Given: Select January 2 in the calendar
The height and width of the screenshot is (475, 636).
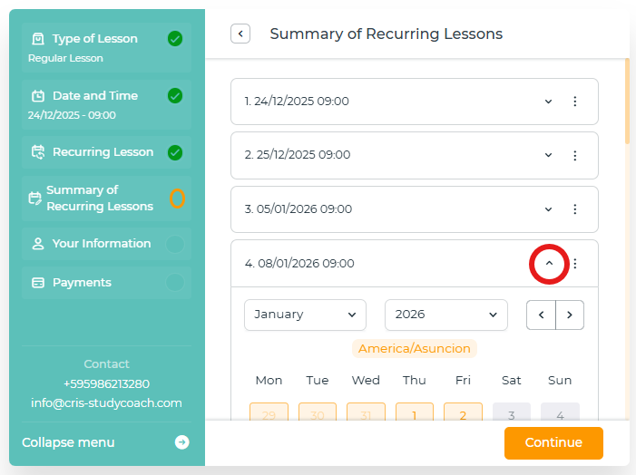Looking at the screenshot, I should (x=463, y=414).
